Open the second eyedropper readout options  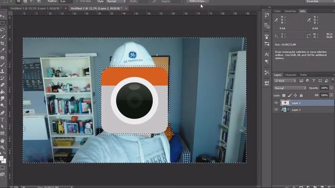tap(309, 20)
